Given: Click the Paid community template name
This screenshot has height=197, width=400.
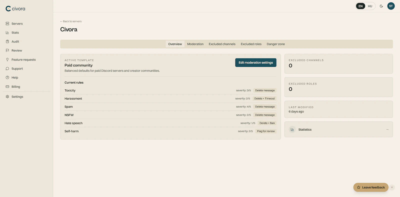Looking at the screenshot, I should [x=78, y=65].
